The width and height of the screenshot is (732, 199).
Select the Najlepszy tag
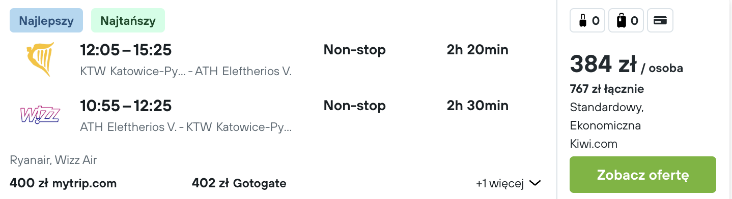click(x=46, y=21)
